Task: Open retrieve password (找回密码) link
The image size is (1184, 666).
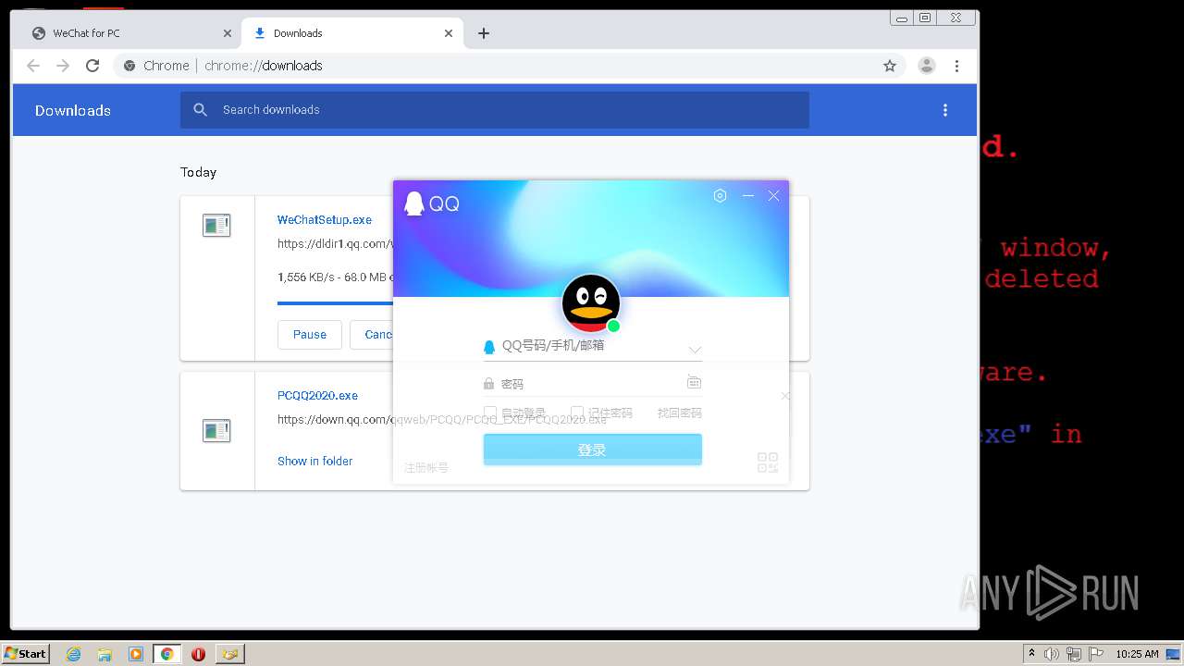Action: (x=680, y=413)
